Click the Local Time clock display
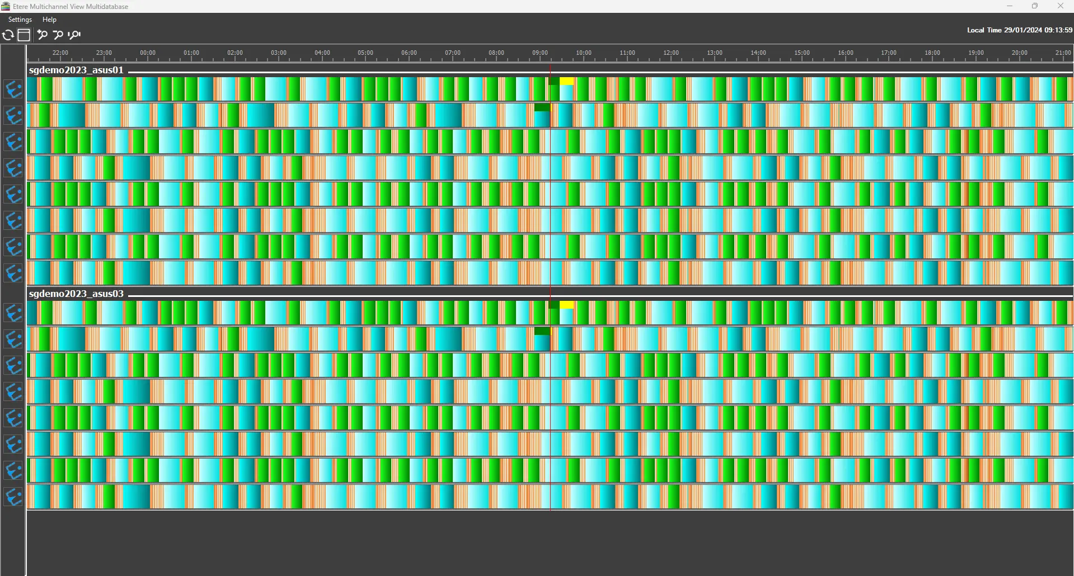Screen dimensions: 1074x576 [x=1019, y=30]
